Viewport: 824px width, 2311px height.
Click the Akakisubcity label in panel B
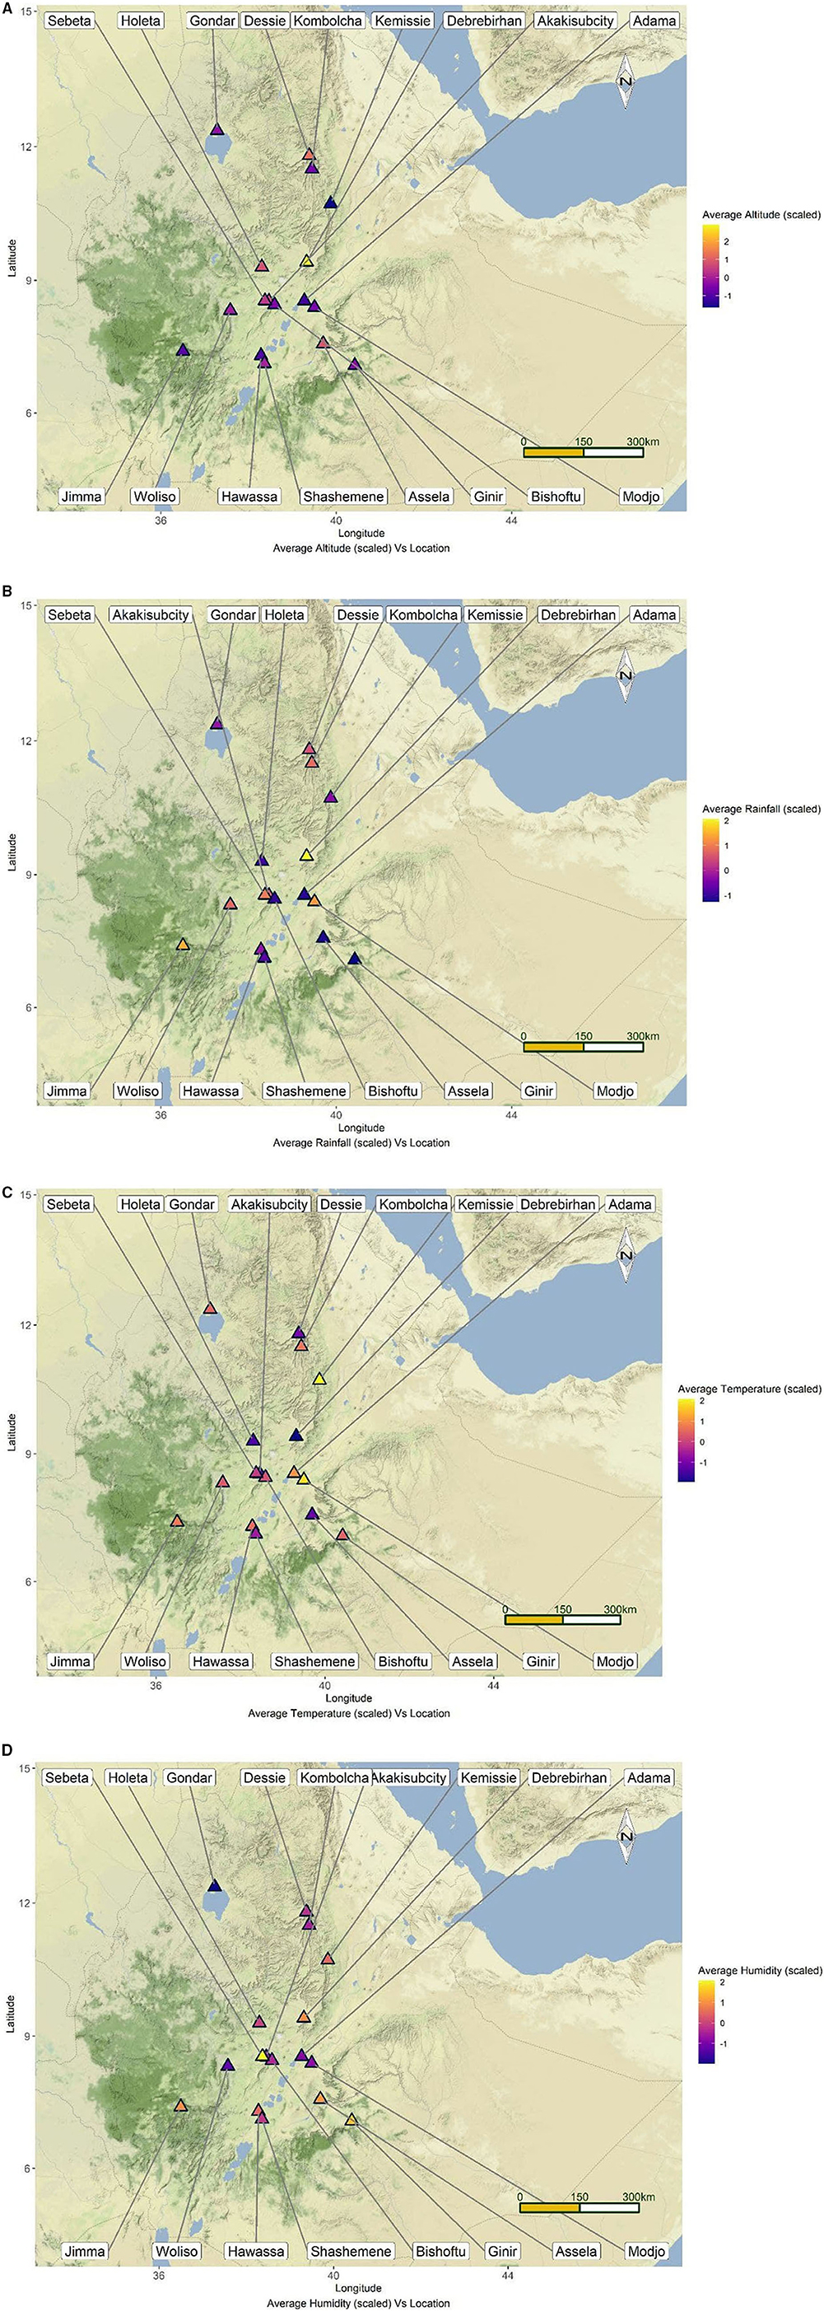point(151,614)
